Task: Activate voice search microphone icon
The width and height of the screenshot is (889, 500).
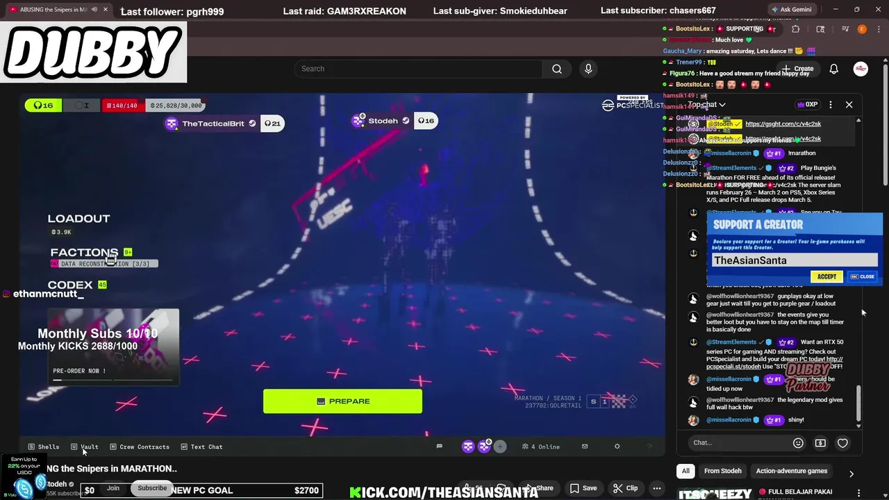Action: (x=588, y=69)
